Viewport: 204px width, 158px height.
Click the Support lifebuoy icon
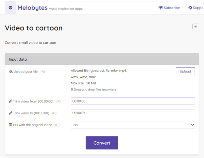[x=190, y=8]
